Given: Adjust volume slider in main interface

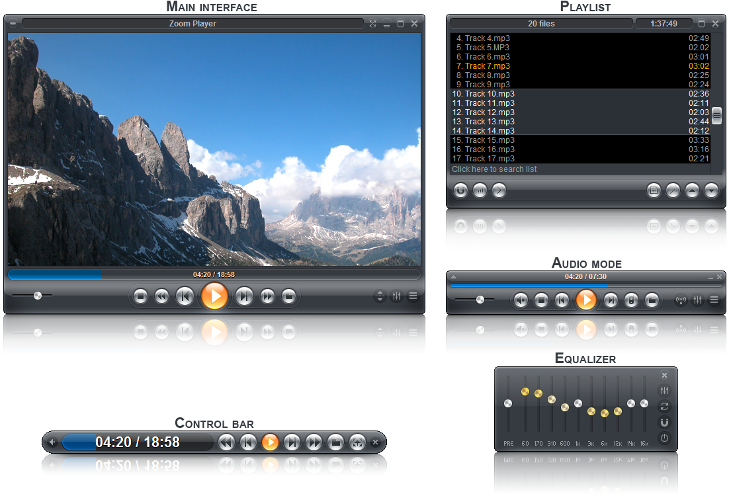Looking at the screenshot, I should pos(38,296).
